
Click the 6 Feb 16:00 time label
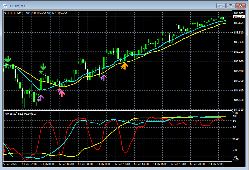(160, 164)
